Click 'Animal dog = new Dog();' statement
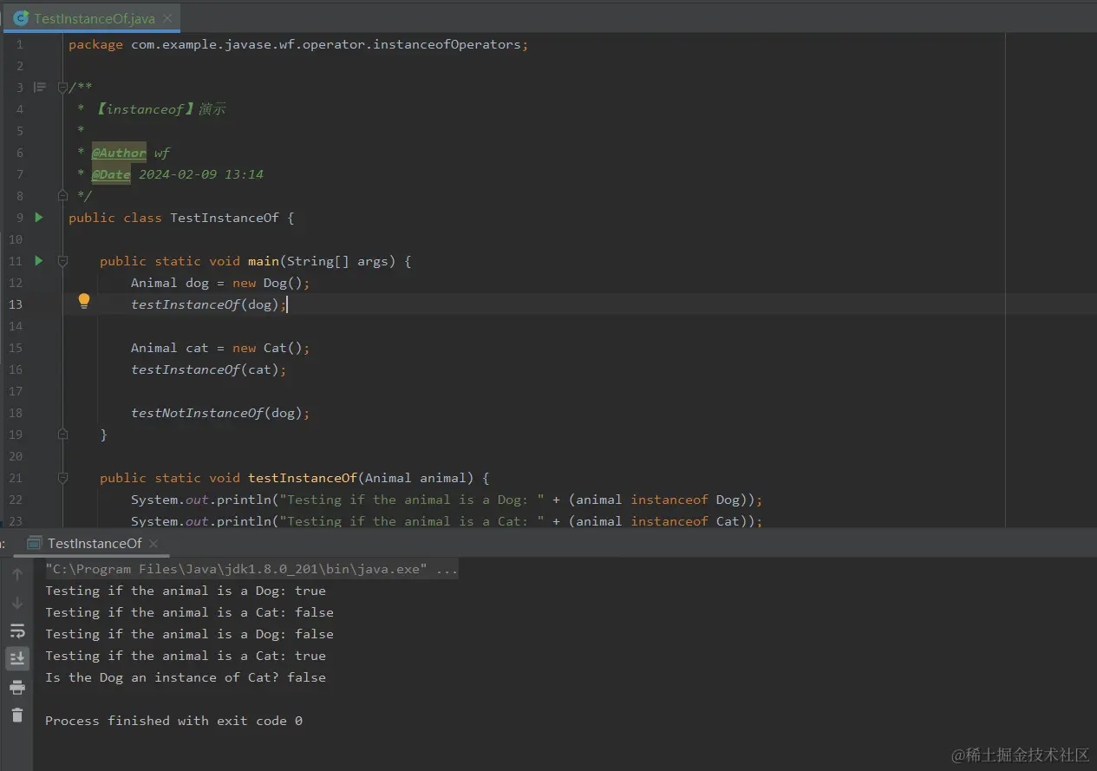Viewport: 1097px width, 771px height. [220, 283]
